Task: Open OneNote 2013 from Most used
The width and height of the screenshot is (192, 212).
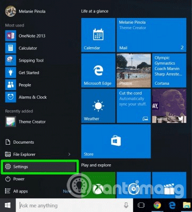Action: pyautogui.click(x=25, y=36)
